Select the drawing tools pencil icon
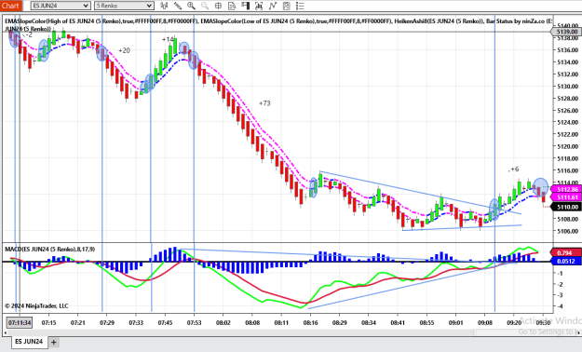This screenshot has height=352, width=582. (178, 6)
